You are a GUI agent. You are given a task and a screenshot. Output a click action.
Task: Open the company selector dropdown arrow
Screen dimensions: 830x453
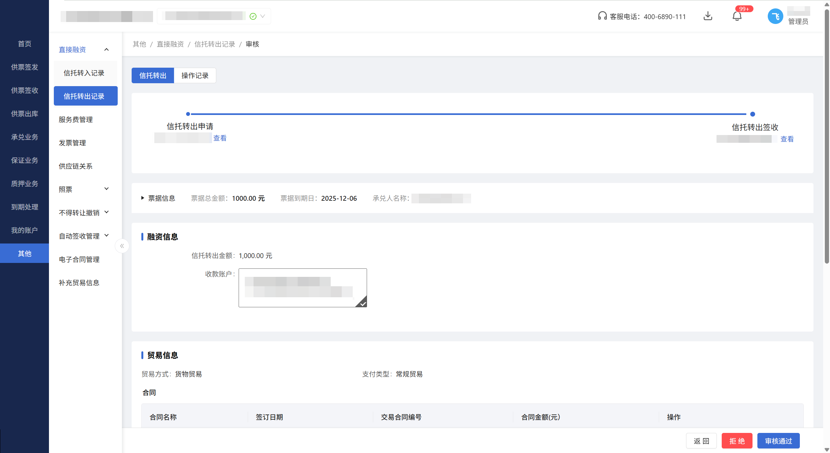tap(263, 16)
